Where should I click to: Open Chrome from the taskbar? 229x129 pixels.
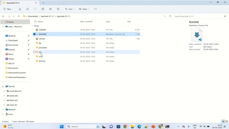coord(125,126)
